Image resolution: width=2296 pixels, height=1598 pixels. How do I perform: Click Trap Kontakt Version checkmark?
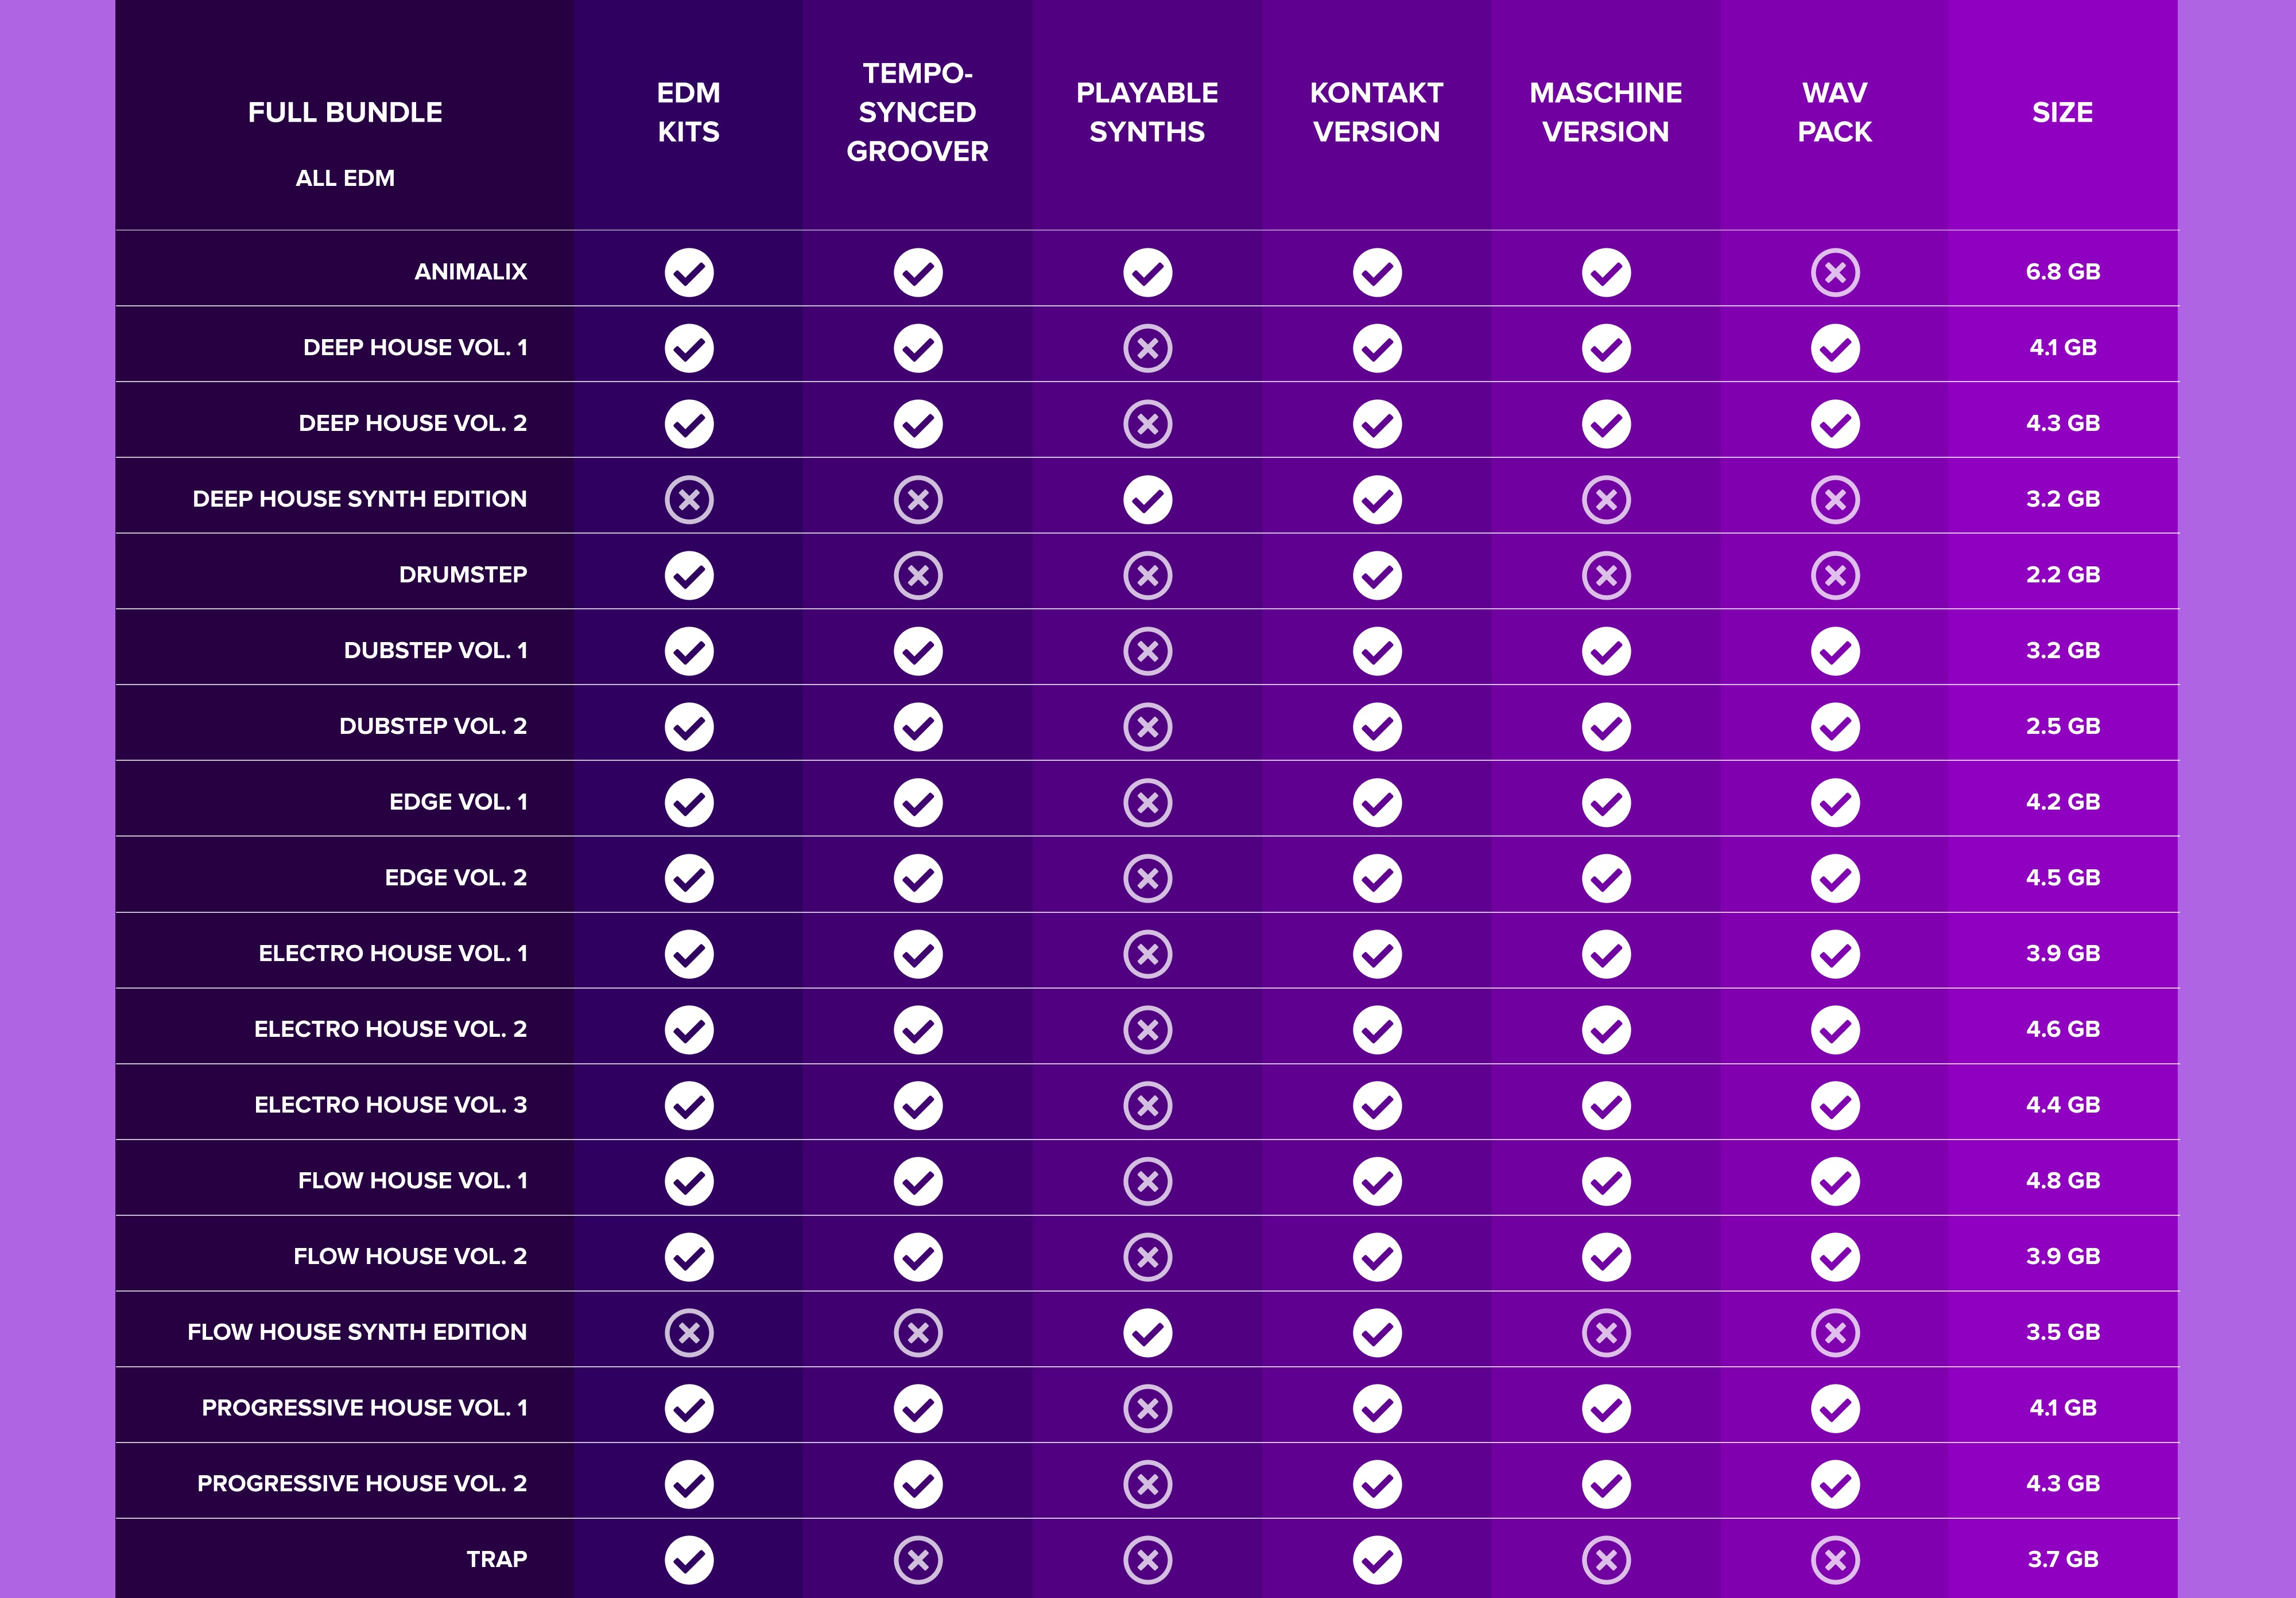[1377, 1560]
